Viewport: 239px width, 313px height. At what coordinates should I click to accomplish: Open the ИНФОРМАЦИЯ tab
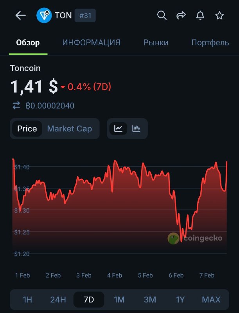tap(91, 43)
